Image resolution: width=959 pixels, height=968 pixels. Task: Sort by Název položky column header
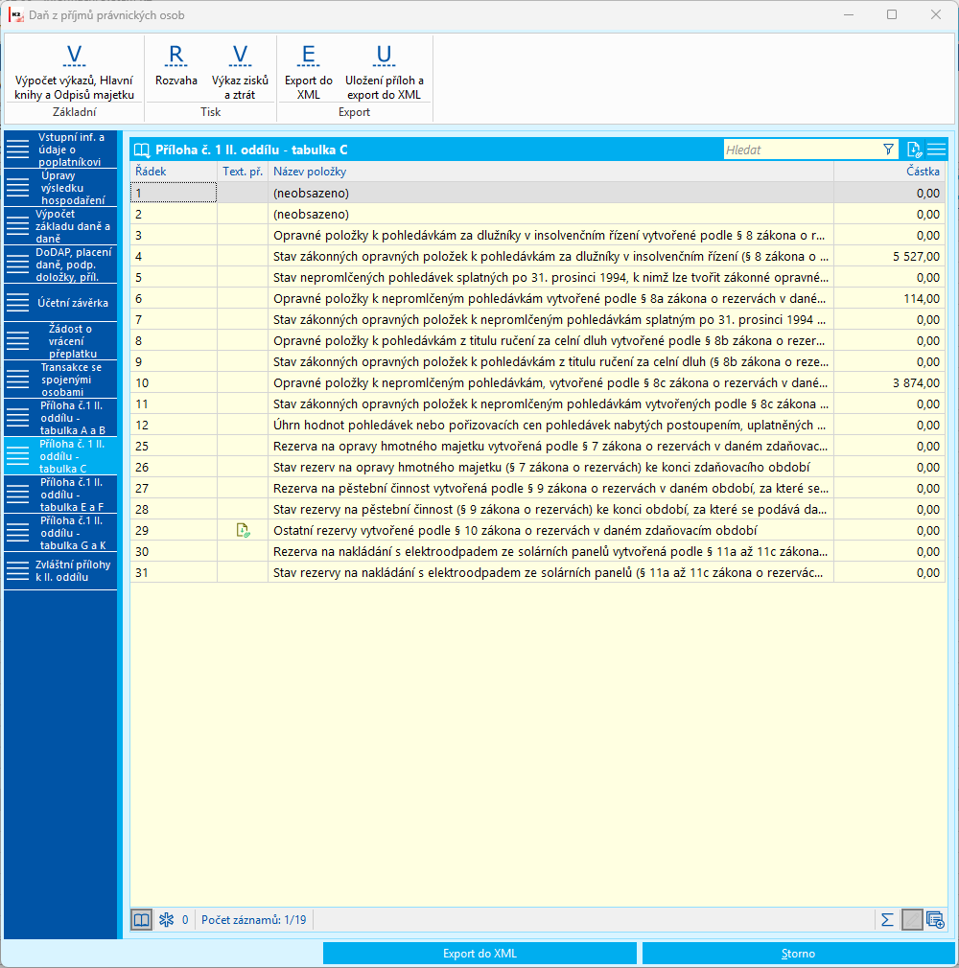[x=550, y=172]
